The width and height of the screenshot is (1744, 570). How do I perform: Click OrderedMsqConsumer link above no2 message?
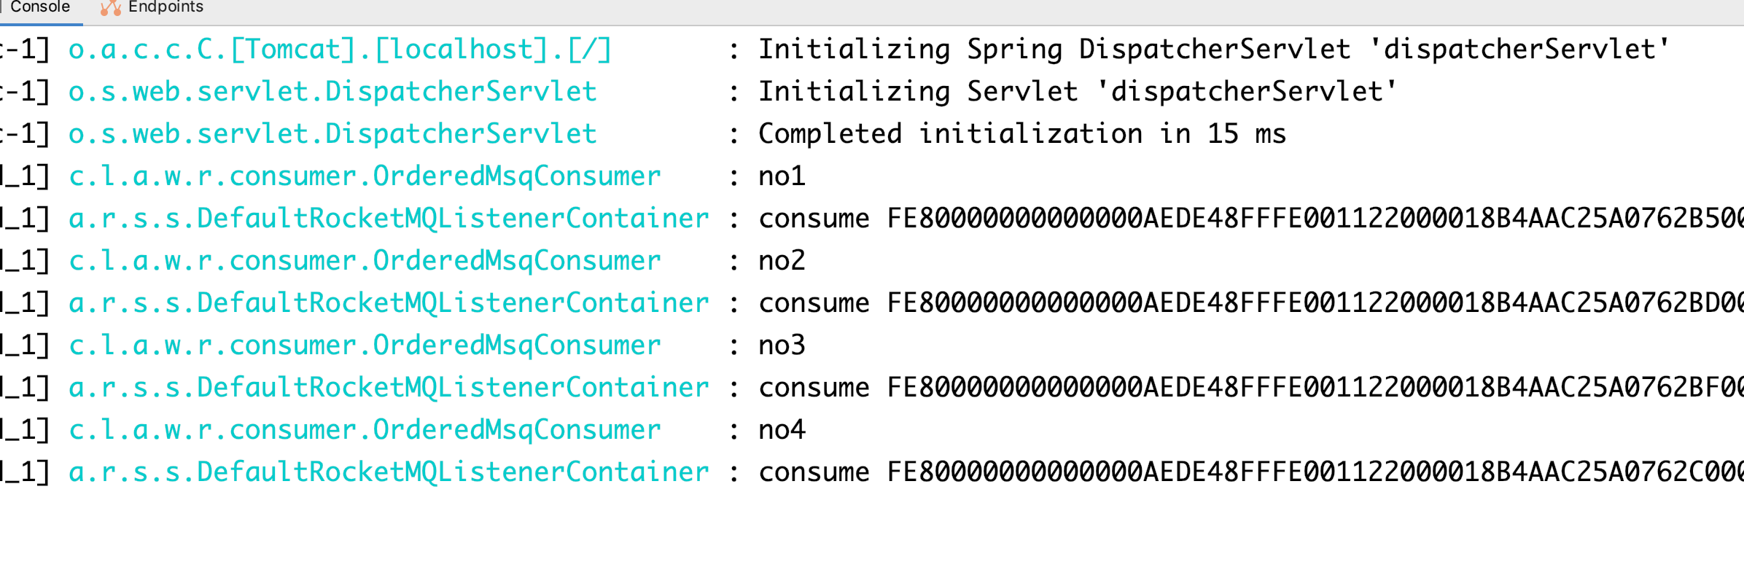pos(364,259)
